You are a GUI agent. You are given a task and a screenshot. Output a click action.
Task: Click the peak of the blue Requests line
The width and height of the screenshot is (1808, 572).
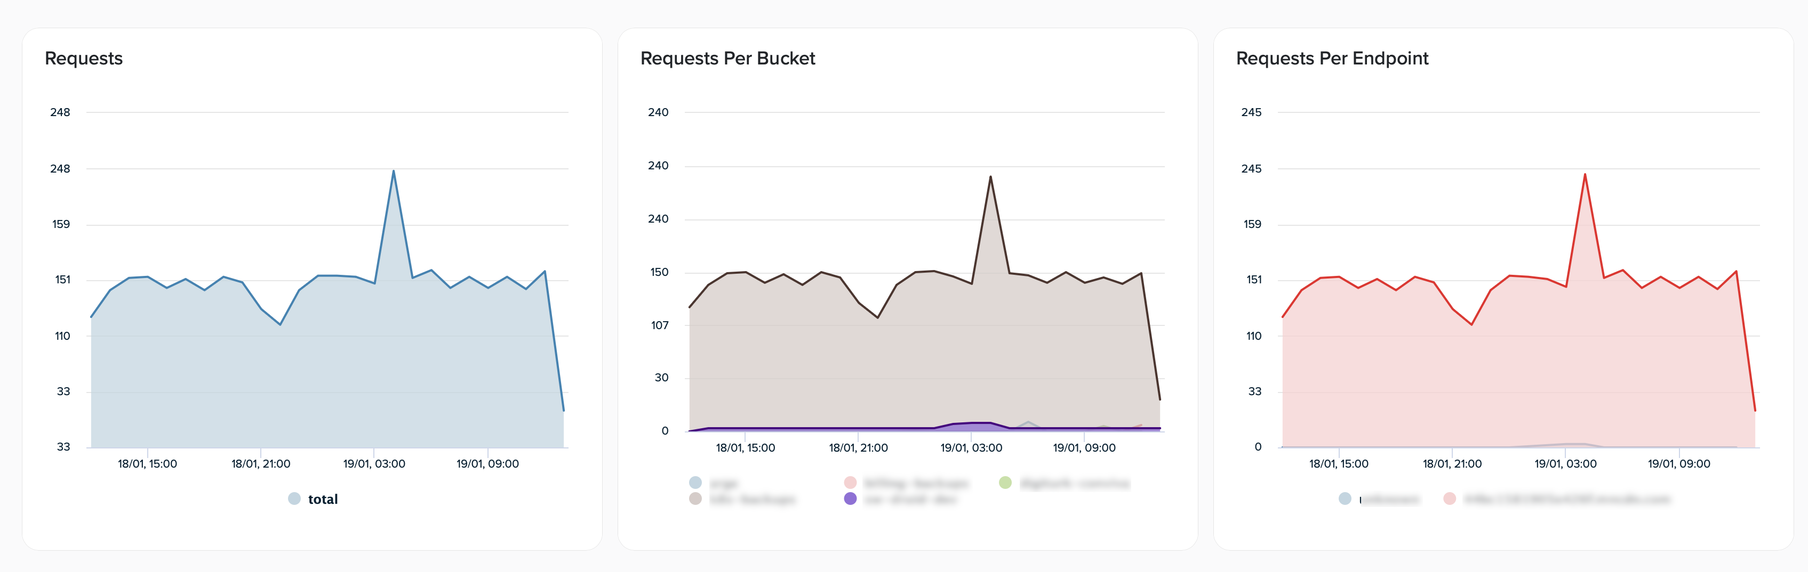pos(393,171)
